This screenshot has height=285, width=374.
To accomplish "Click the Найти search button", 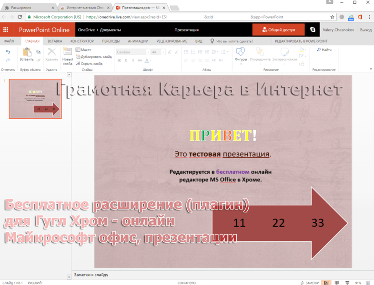I will point(324,50).
